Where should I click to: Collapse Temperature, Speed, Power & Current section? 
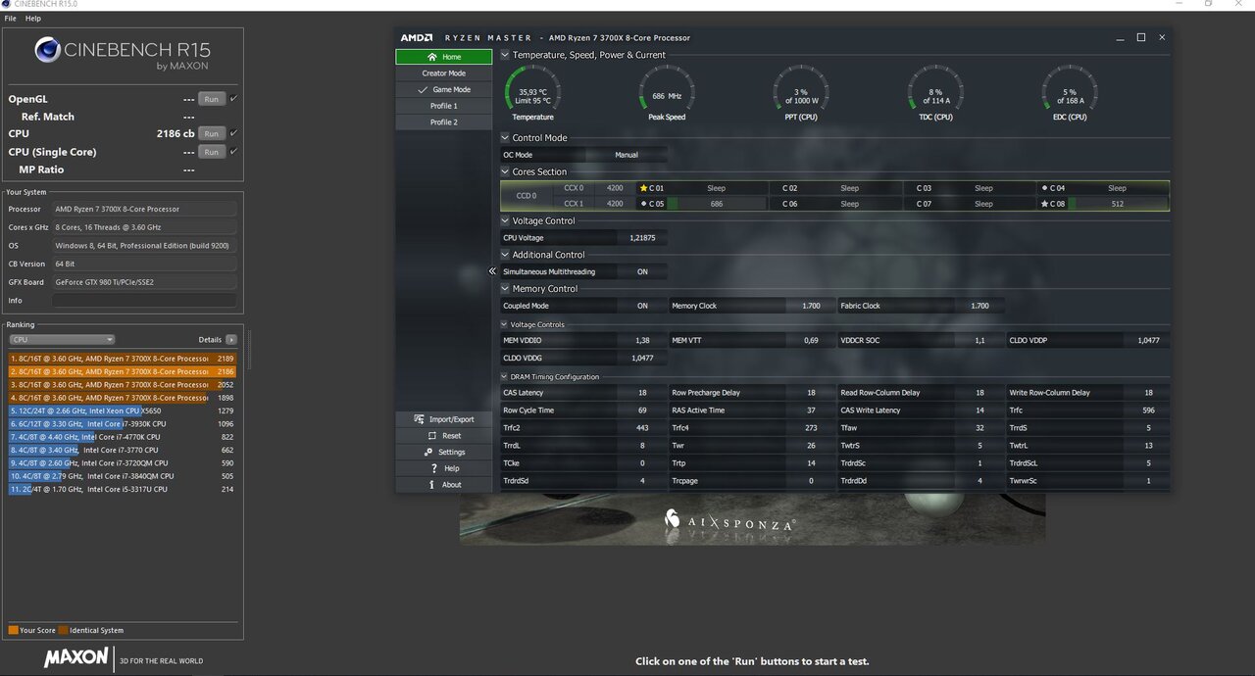coord(505,55)
